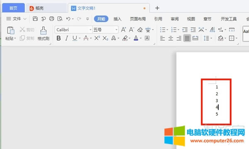This screenshot has height=149, width=249.
Task: Click the plus button to add new tab
Action: [x=157, y=8]
